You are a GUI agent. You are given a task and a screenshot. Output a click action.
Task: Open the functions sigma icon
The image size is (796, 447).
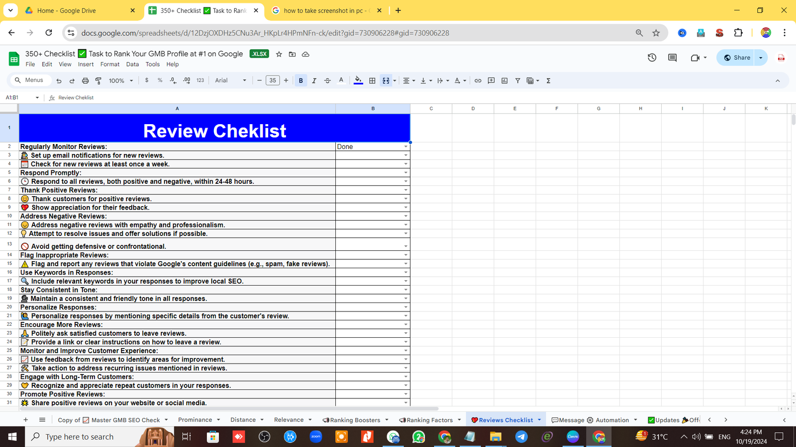pyautogui.click(x=548, y=80)
